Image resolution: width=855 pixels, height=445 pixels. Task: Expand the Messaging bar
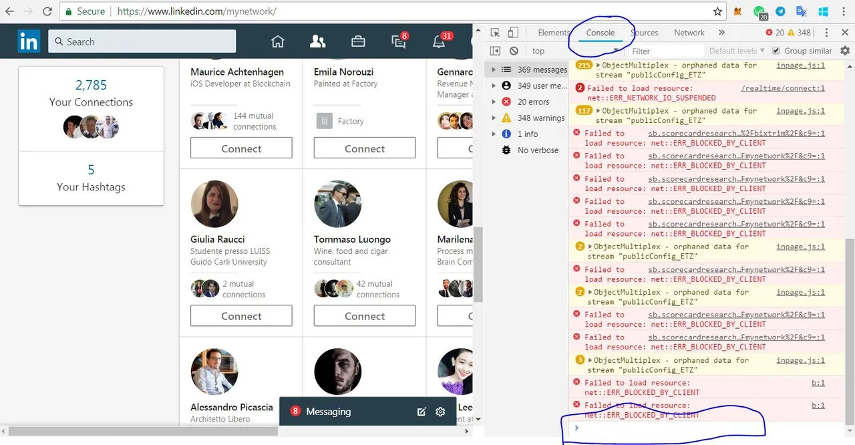click(328, 412)
